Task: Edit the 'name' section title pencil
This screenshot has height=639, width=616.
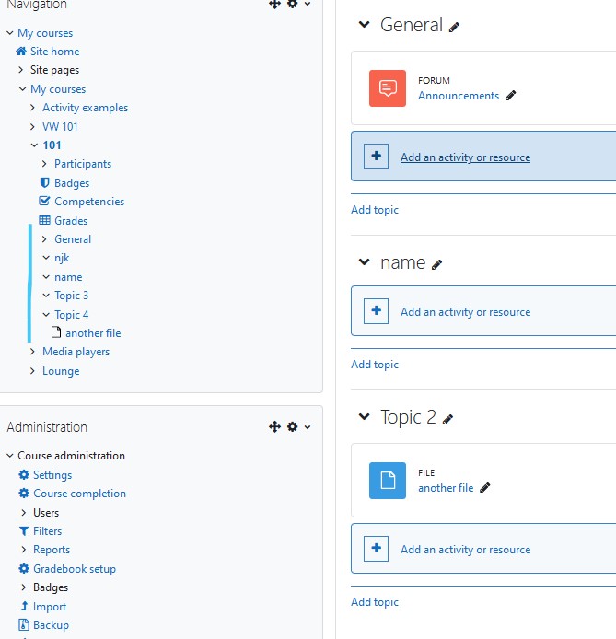Action: 436,265
